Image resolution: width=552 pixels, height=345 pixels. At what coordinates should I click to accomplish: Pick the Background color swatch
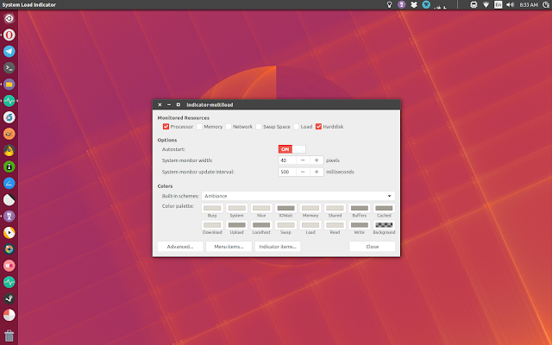384,225
